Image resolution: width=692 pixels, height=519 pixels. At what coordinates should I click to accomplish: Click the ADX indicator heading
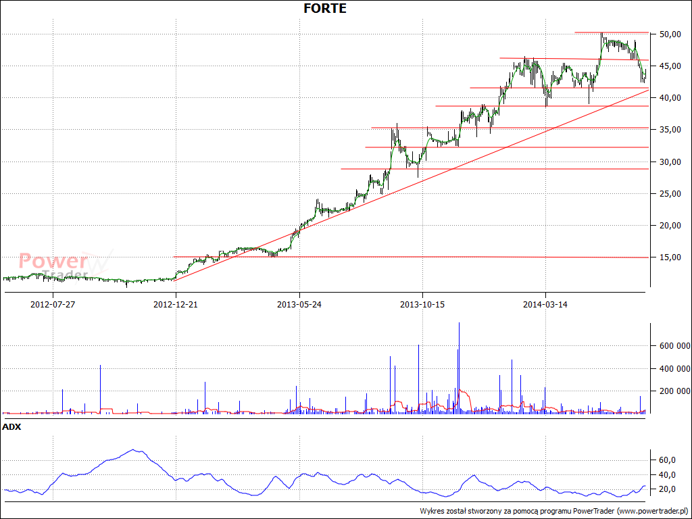pos(11,427)
